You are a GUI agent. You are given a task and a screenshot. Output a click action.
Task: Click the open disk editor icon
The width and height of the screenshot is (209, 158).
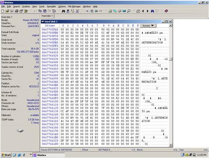(110, 11)
